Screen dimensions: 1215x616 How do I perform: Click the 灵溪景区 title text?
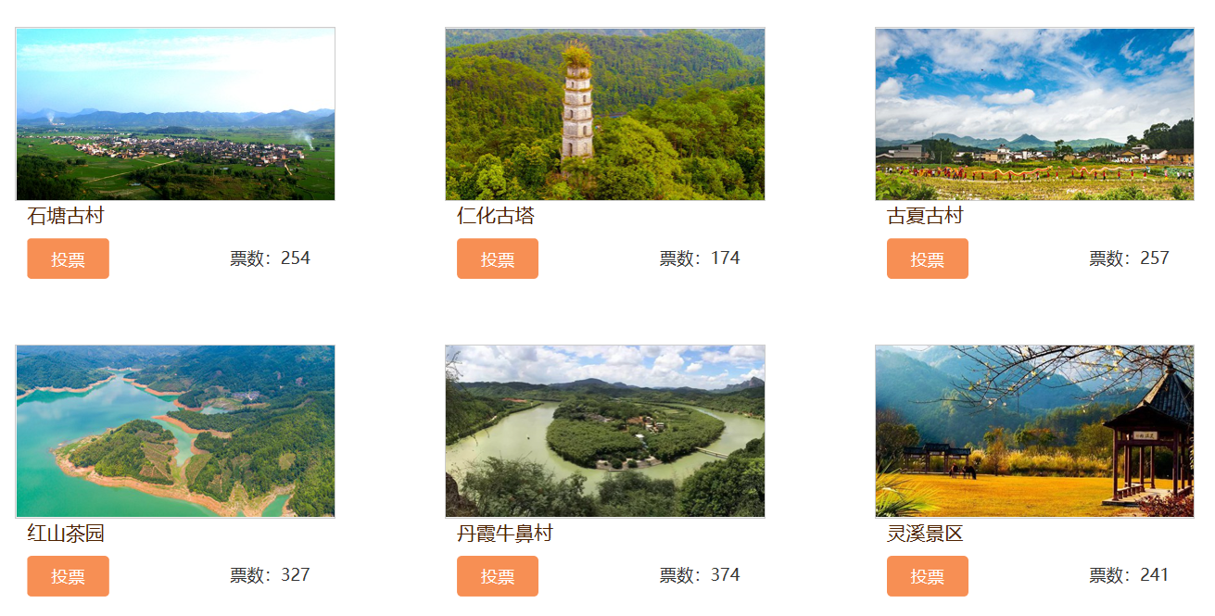925,534
